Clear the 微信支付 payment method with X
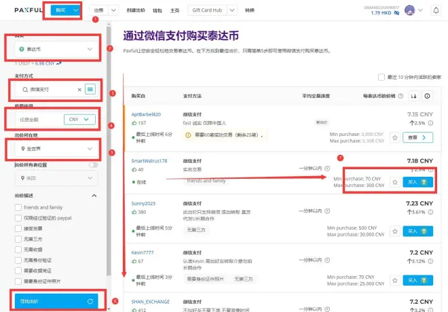Screen dimensions: 448x312 [x=79, y=89]
